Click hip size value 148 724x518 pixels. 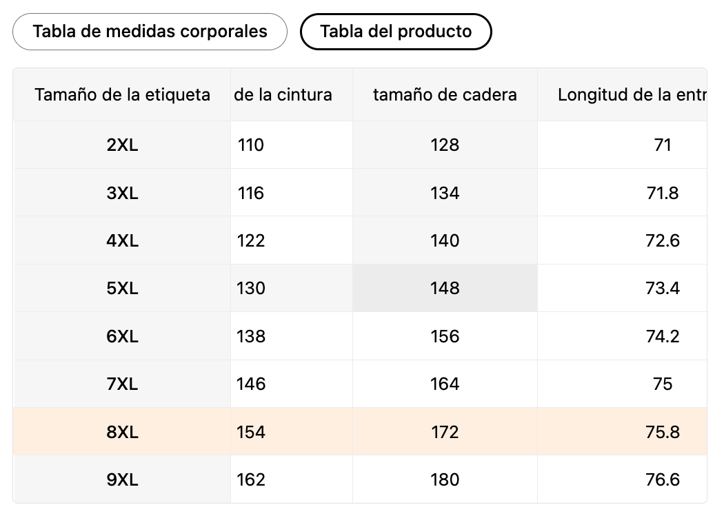coord(445,288)
